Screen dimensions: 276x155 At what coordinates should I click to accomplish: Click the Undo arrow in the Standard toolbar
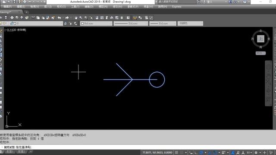coord(60,18)
